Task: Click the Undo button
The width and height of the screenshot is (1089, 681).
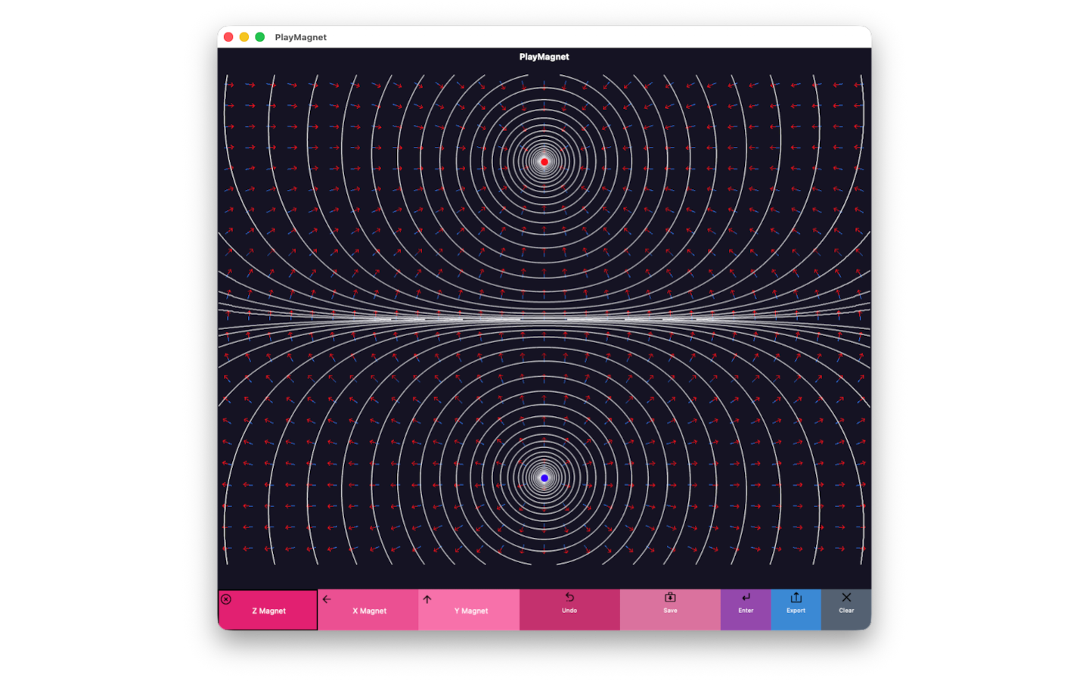Action: (x=569, y=610)
